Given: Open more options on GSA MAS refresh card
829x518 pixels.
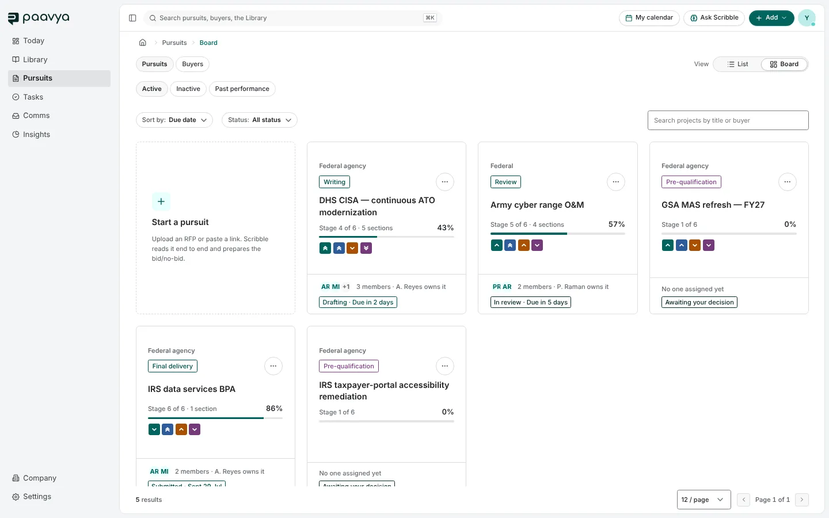Looking at the screenshot, I should (787, 182).
